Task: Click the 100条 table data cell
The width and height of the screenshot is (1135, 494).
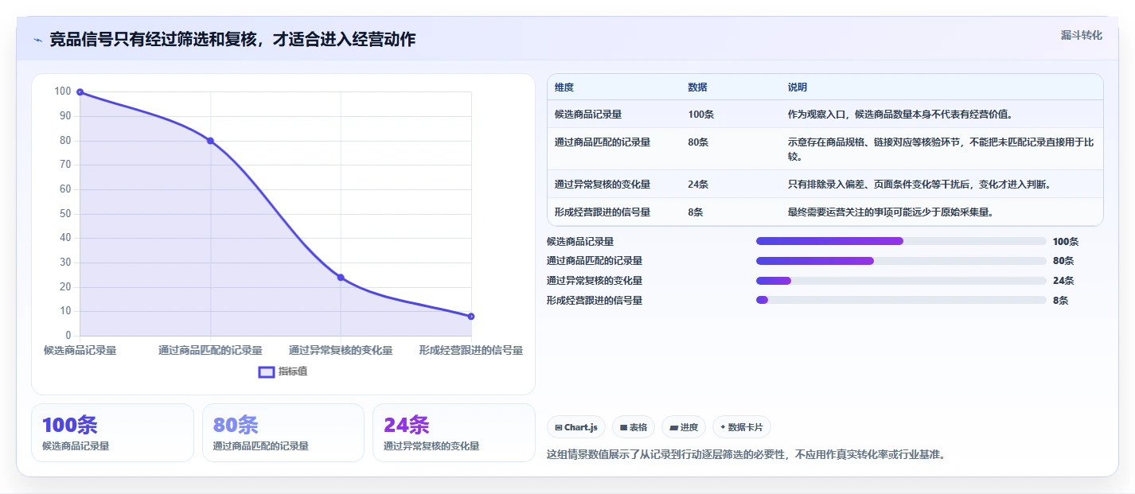Action: coord(701,115)
